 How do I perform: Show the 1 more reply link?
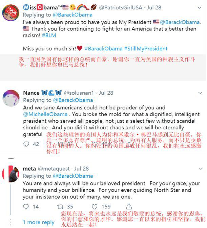[x=39, y=222]
